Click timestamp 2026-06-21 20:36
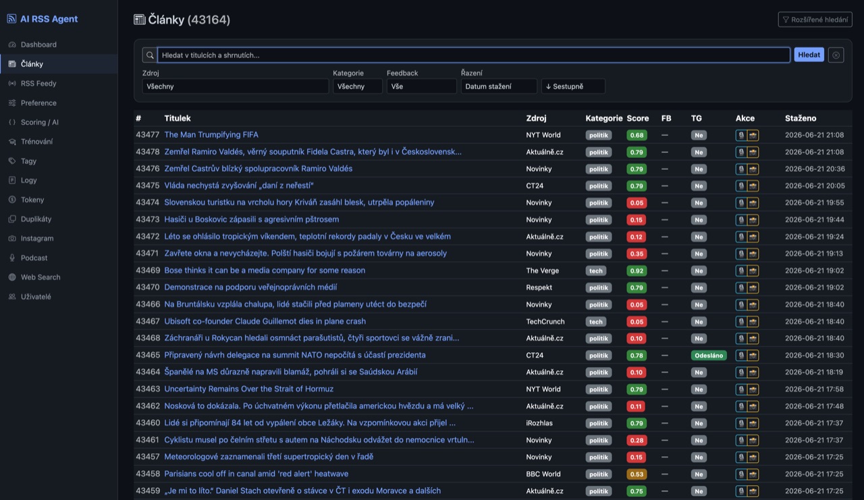Screen dimensions: 864x500 click(815, 169)
